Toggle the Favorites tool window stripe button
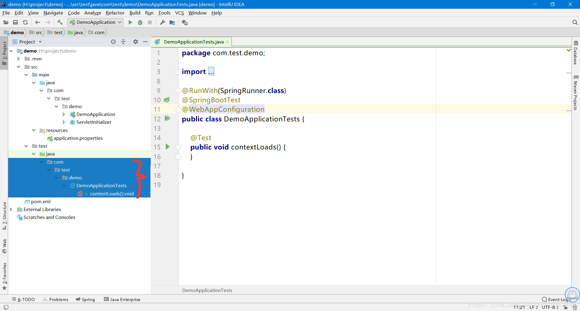This screenshot has height=311, width=580. 4,276
